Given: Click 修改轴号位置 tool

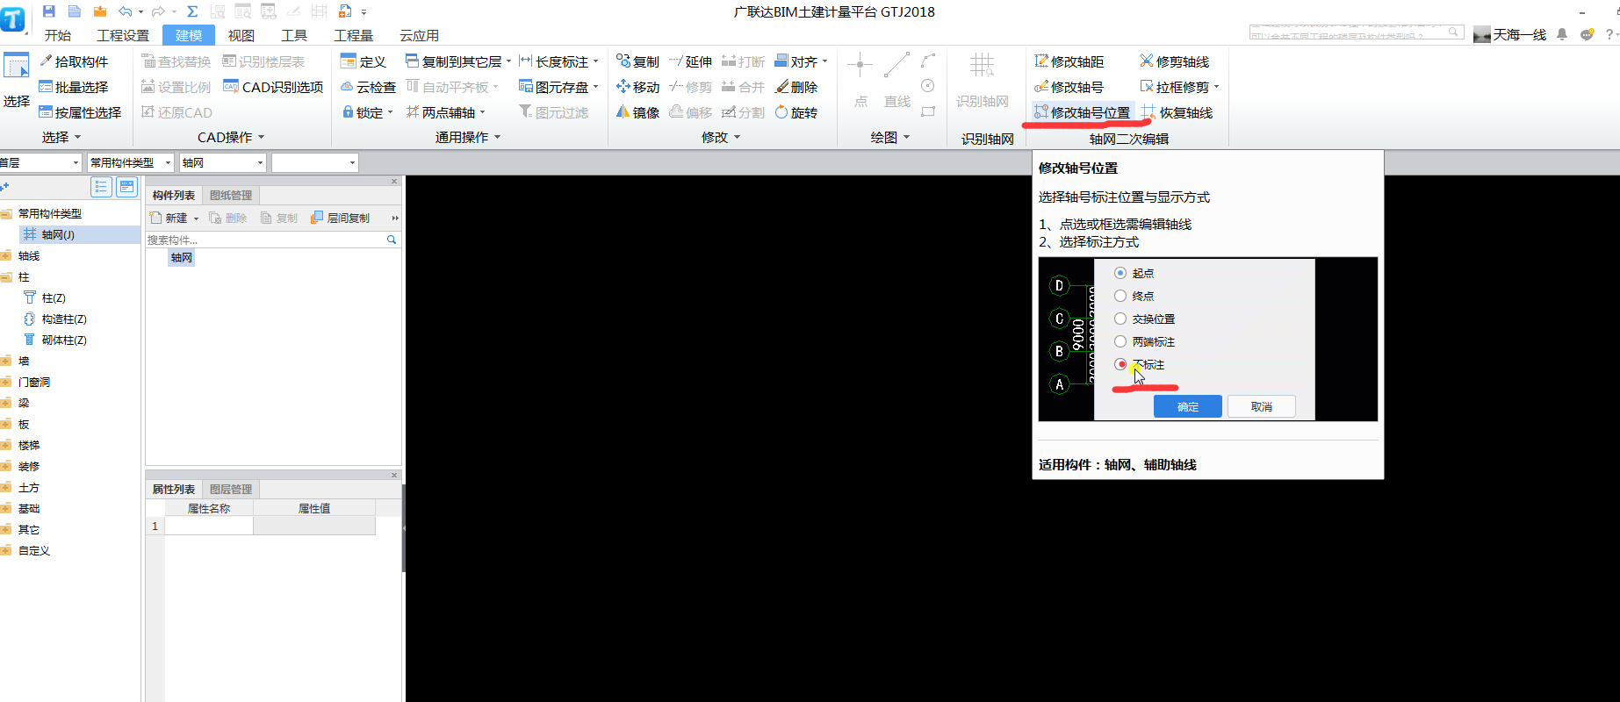Looking at the screenshot, I should pyautogui.click(x=1083, y=112).
